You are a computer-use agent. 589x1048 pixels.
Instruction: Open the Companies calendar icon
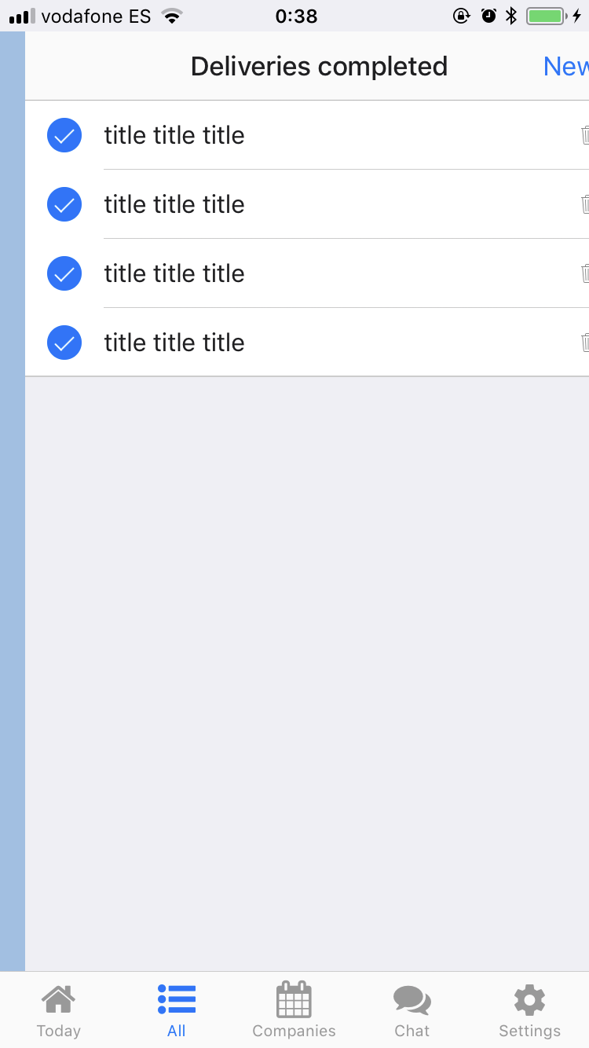click(294, 999)
